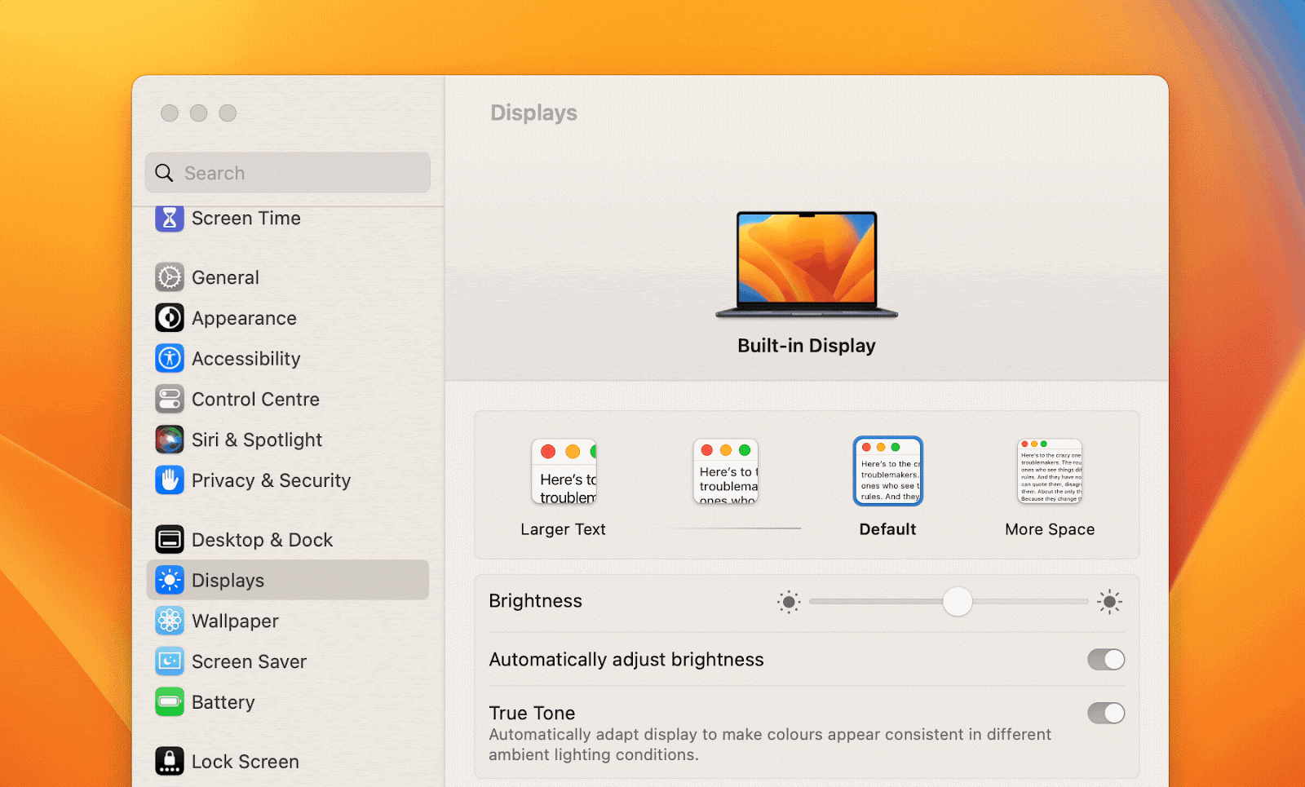1305x787 pixels.
Task: Click the Desktop & Dock icon
Action: [170, 540]
